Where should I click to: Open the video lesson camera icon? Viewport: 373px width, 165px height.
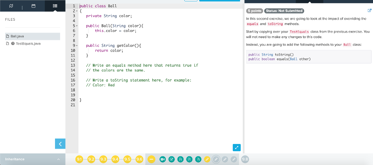coord(163,159)
